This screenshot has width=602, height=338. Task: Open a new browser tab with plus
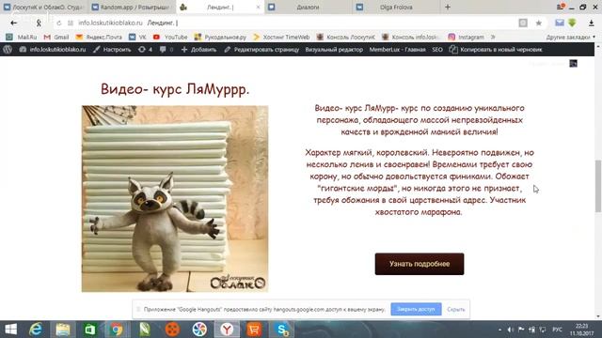[x=448, y=7]
